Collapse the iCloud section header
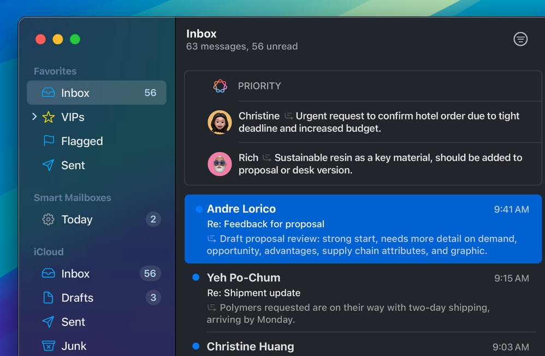The width and height of the screenshot is (545, 356). coord(49,251)
